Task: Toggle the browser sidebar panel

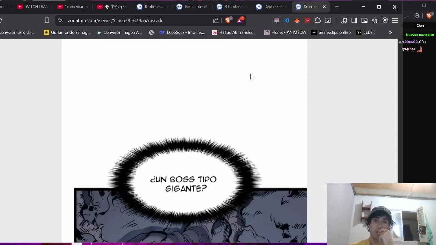Action: 354,20
